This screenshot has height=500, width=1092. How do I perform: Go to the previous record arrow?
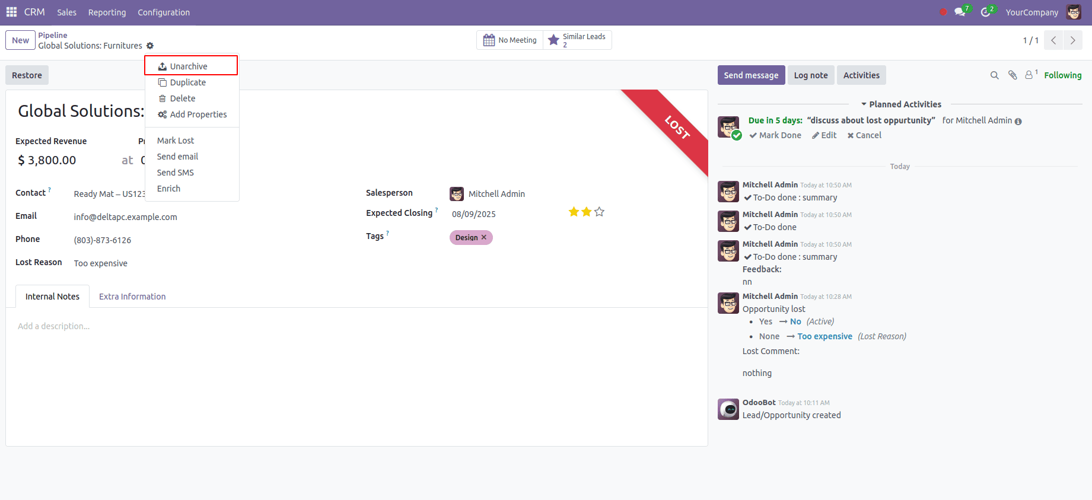pyautogui.click(x=1053, y=40)
